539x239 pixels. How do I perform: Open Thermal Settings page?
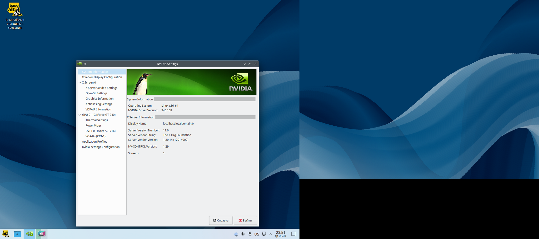(x=97, y=120)
